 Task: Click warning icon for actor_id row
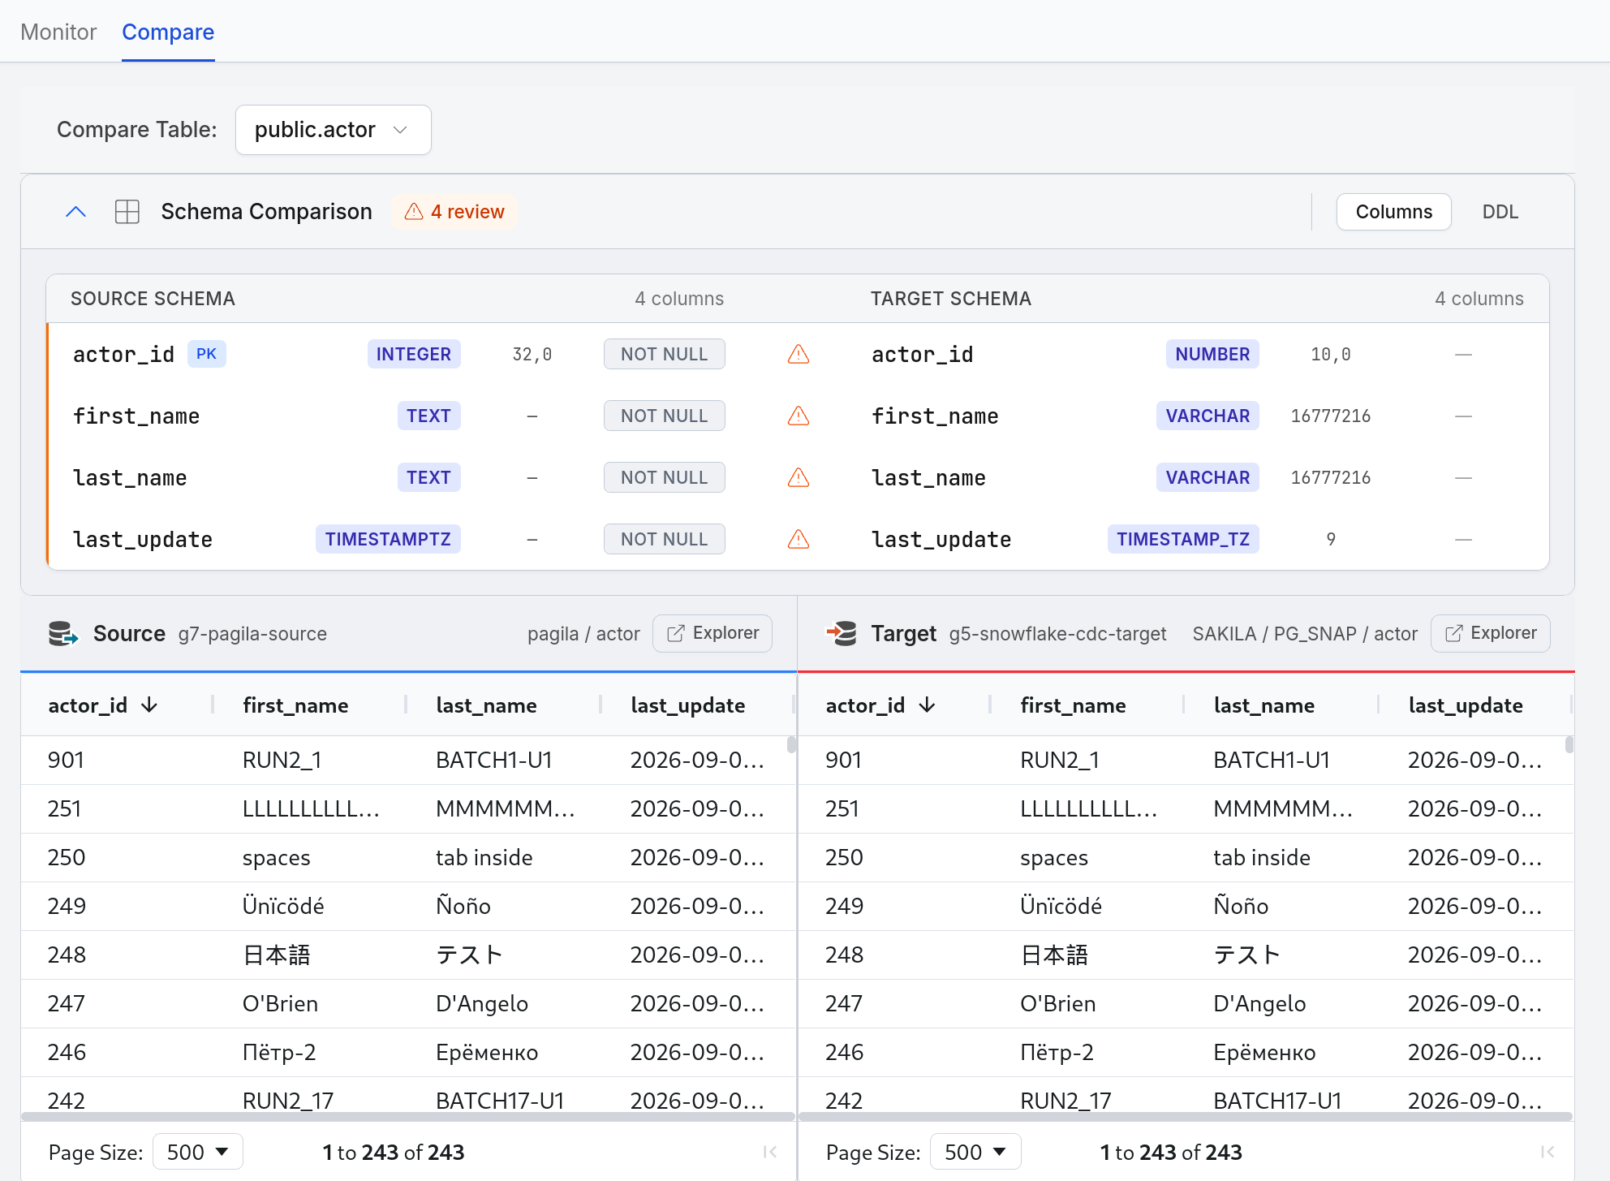(x=799, y=354)
